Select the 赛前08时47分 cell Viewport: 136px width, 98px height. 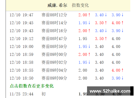pos(54,39)
